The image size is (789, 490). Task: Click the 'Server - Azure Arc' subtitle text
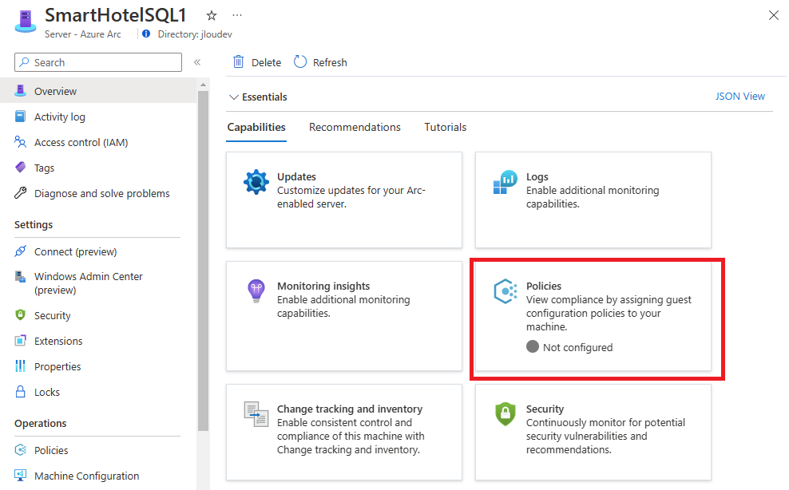pyautogui.click(x=82, y=34)
